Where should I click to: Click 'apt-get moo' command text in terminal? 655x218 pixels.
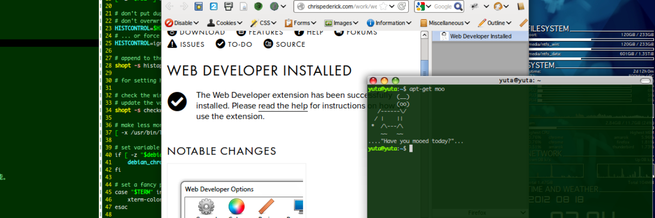tap(427, 89)
